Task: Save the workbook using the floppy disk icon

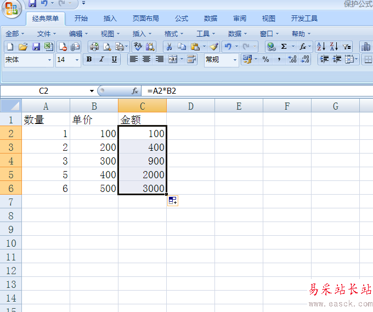Action: 36,47
